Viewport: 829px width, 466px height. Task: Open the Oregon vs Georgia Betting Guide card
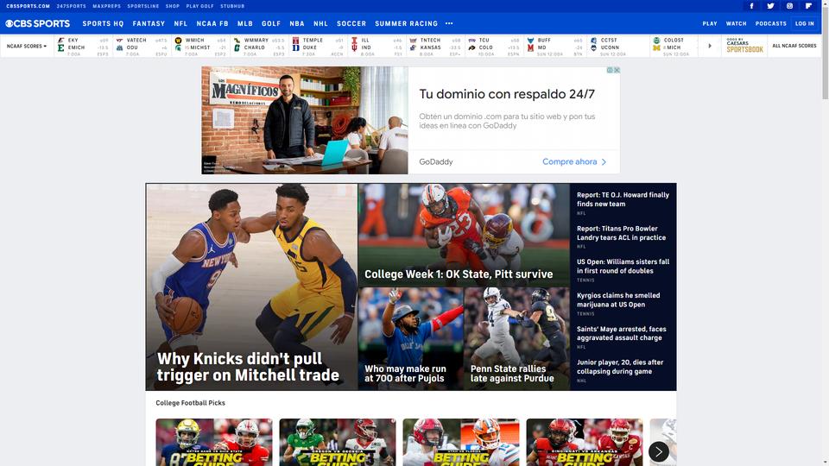point(338,442)
